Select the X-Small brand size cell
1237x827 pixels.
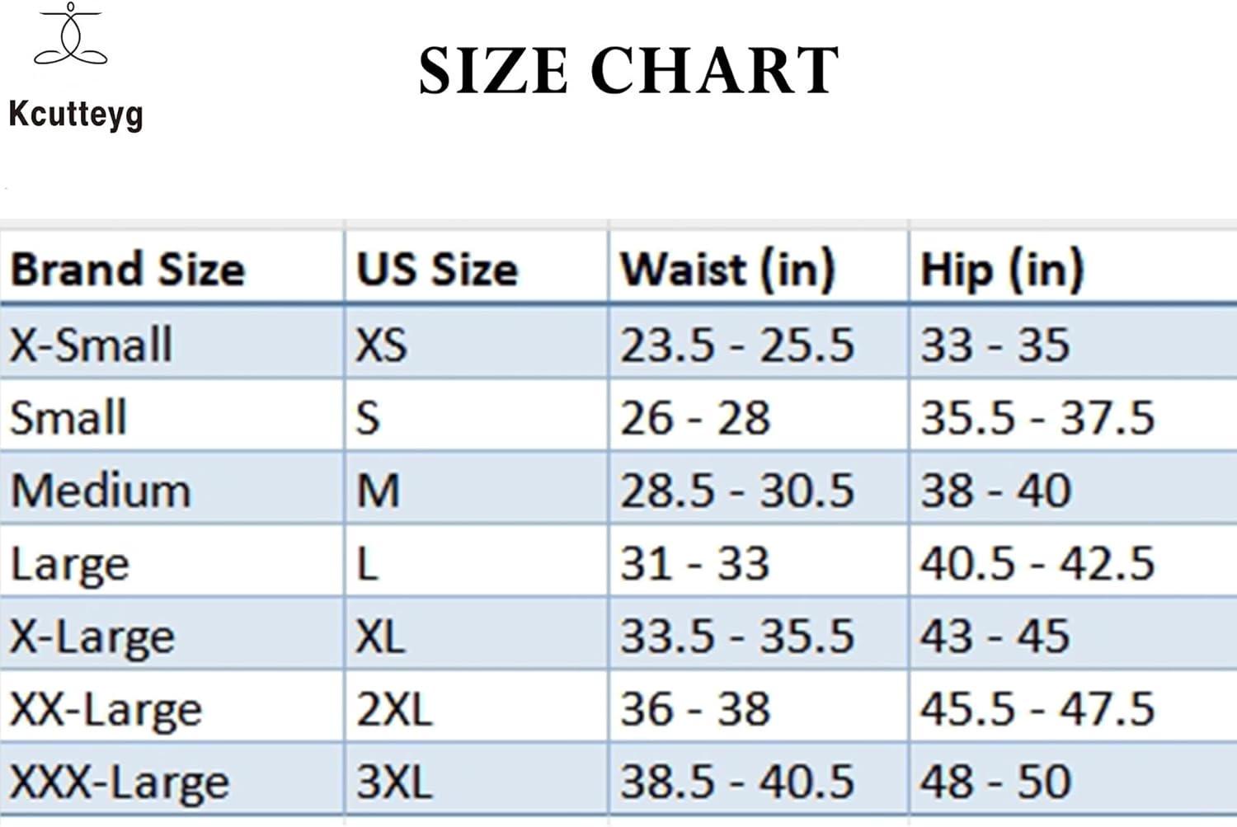click(x=91, y=344)
